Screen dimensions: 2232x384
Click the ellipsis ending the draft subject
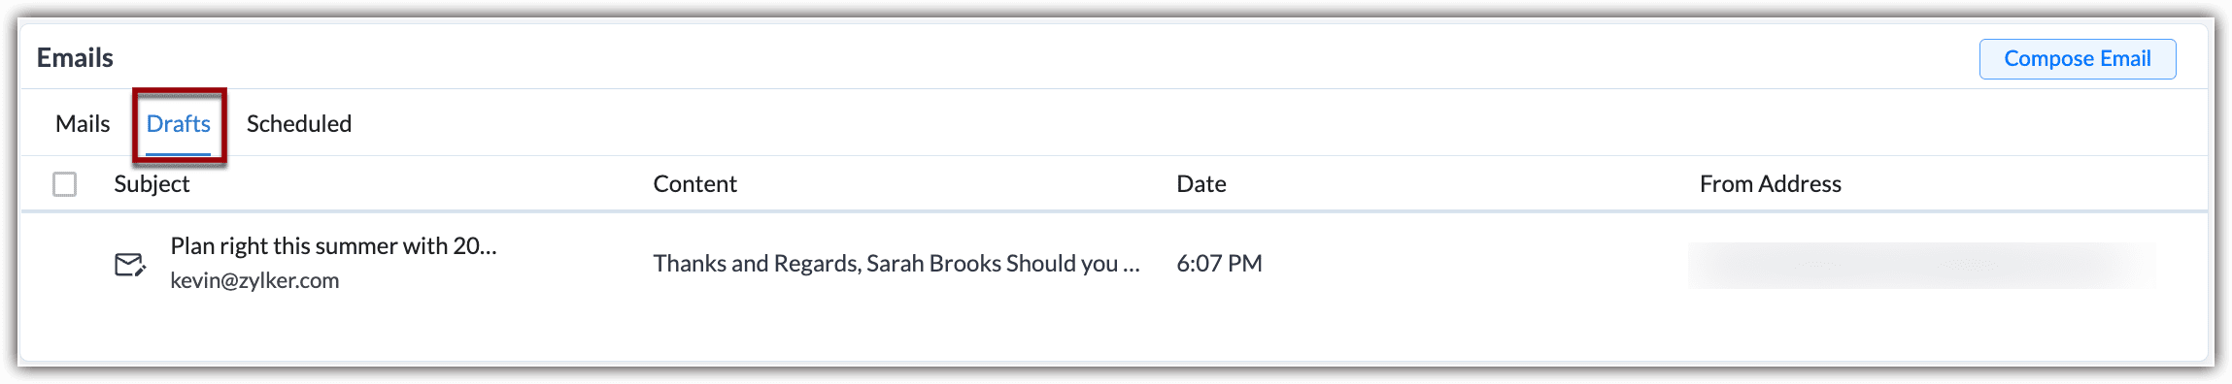tap(489, 248)
